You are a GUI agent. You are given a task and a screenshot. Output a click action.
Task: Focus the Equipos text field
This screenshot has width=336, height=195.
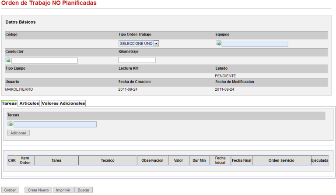pos(255,43)
